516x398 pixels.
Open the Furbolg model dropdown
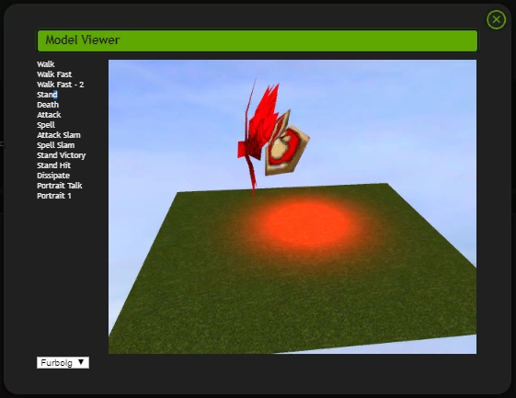point(63,363)
